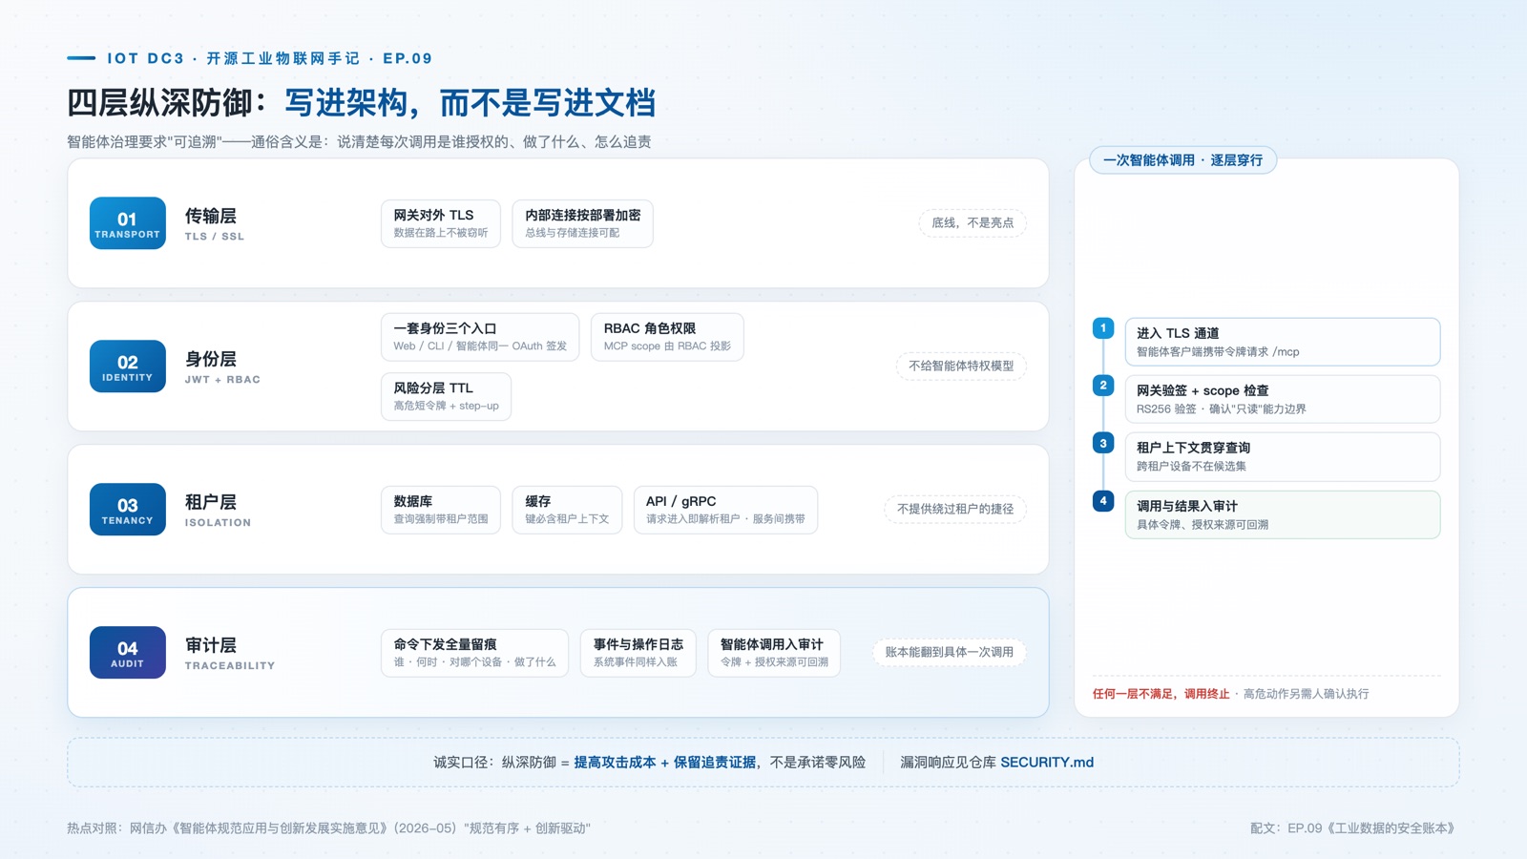Screen dimensions: 1527x859
Task: Click the 热点对照 footer reference
Action: [x=328, y=828]
